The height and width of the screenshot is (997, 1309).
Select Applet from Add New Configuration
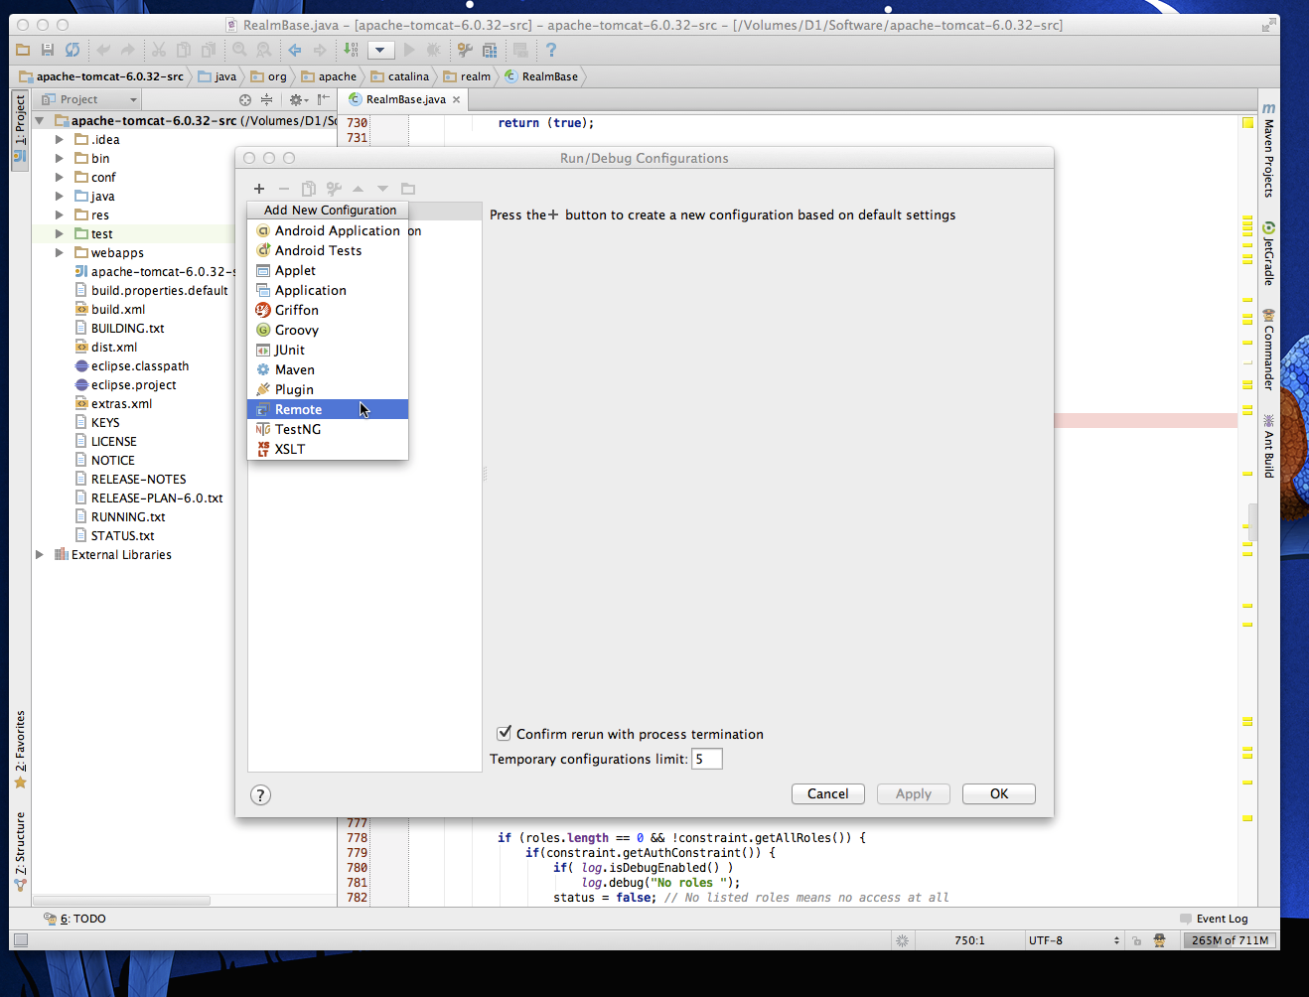click(x=328, y=270)
